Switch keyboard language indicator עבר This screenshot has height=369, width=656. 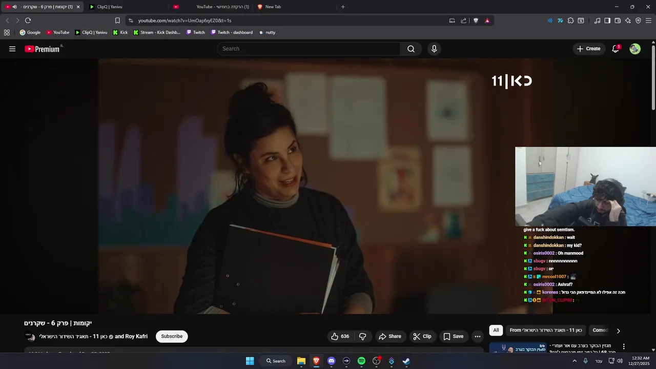point(599,361)
